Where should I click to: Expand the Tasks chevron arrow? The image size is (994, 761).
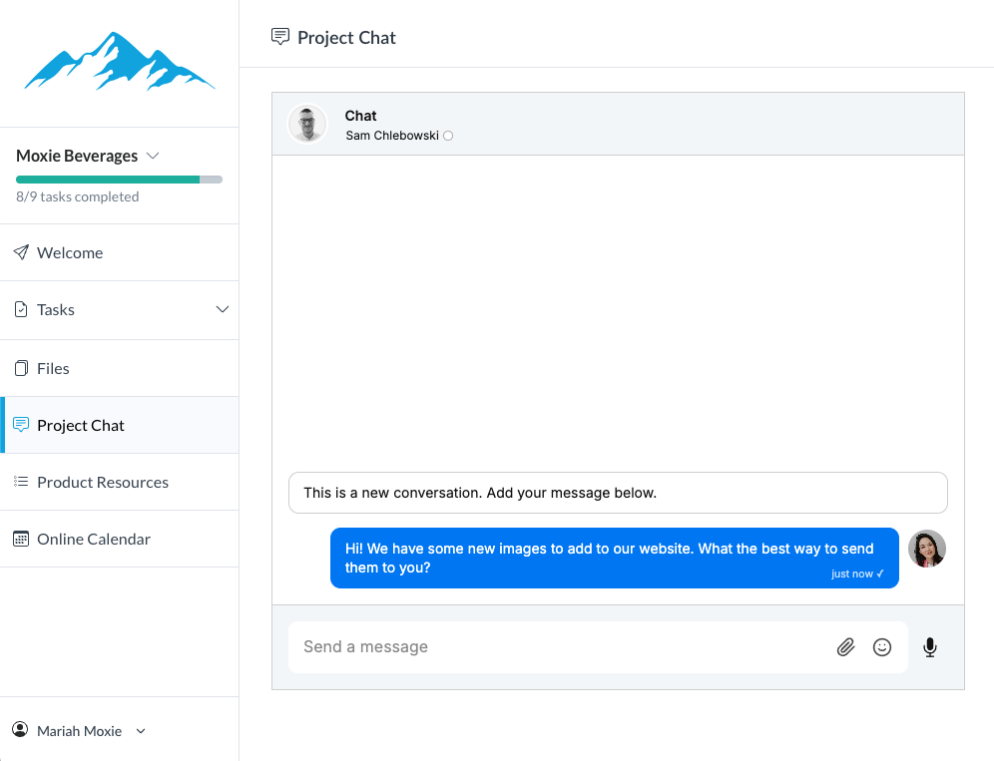222,309
